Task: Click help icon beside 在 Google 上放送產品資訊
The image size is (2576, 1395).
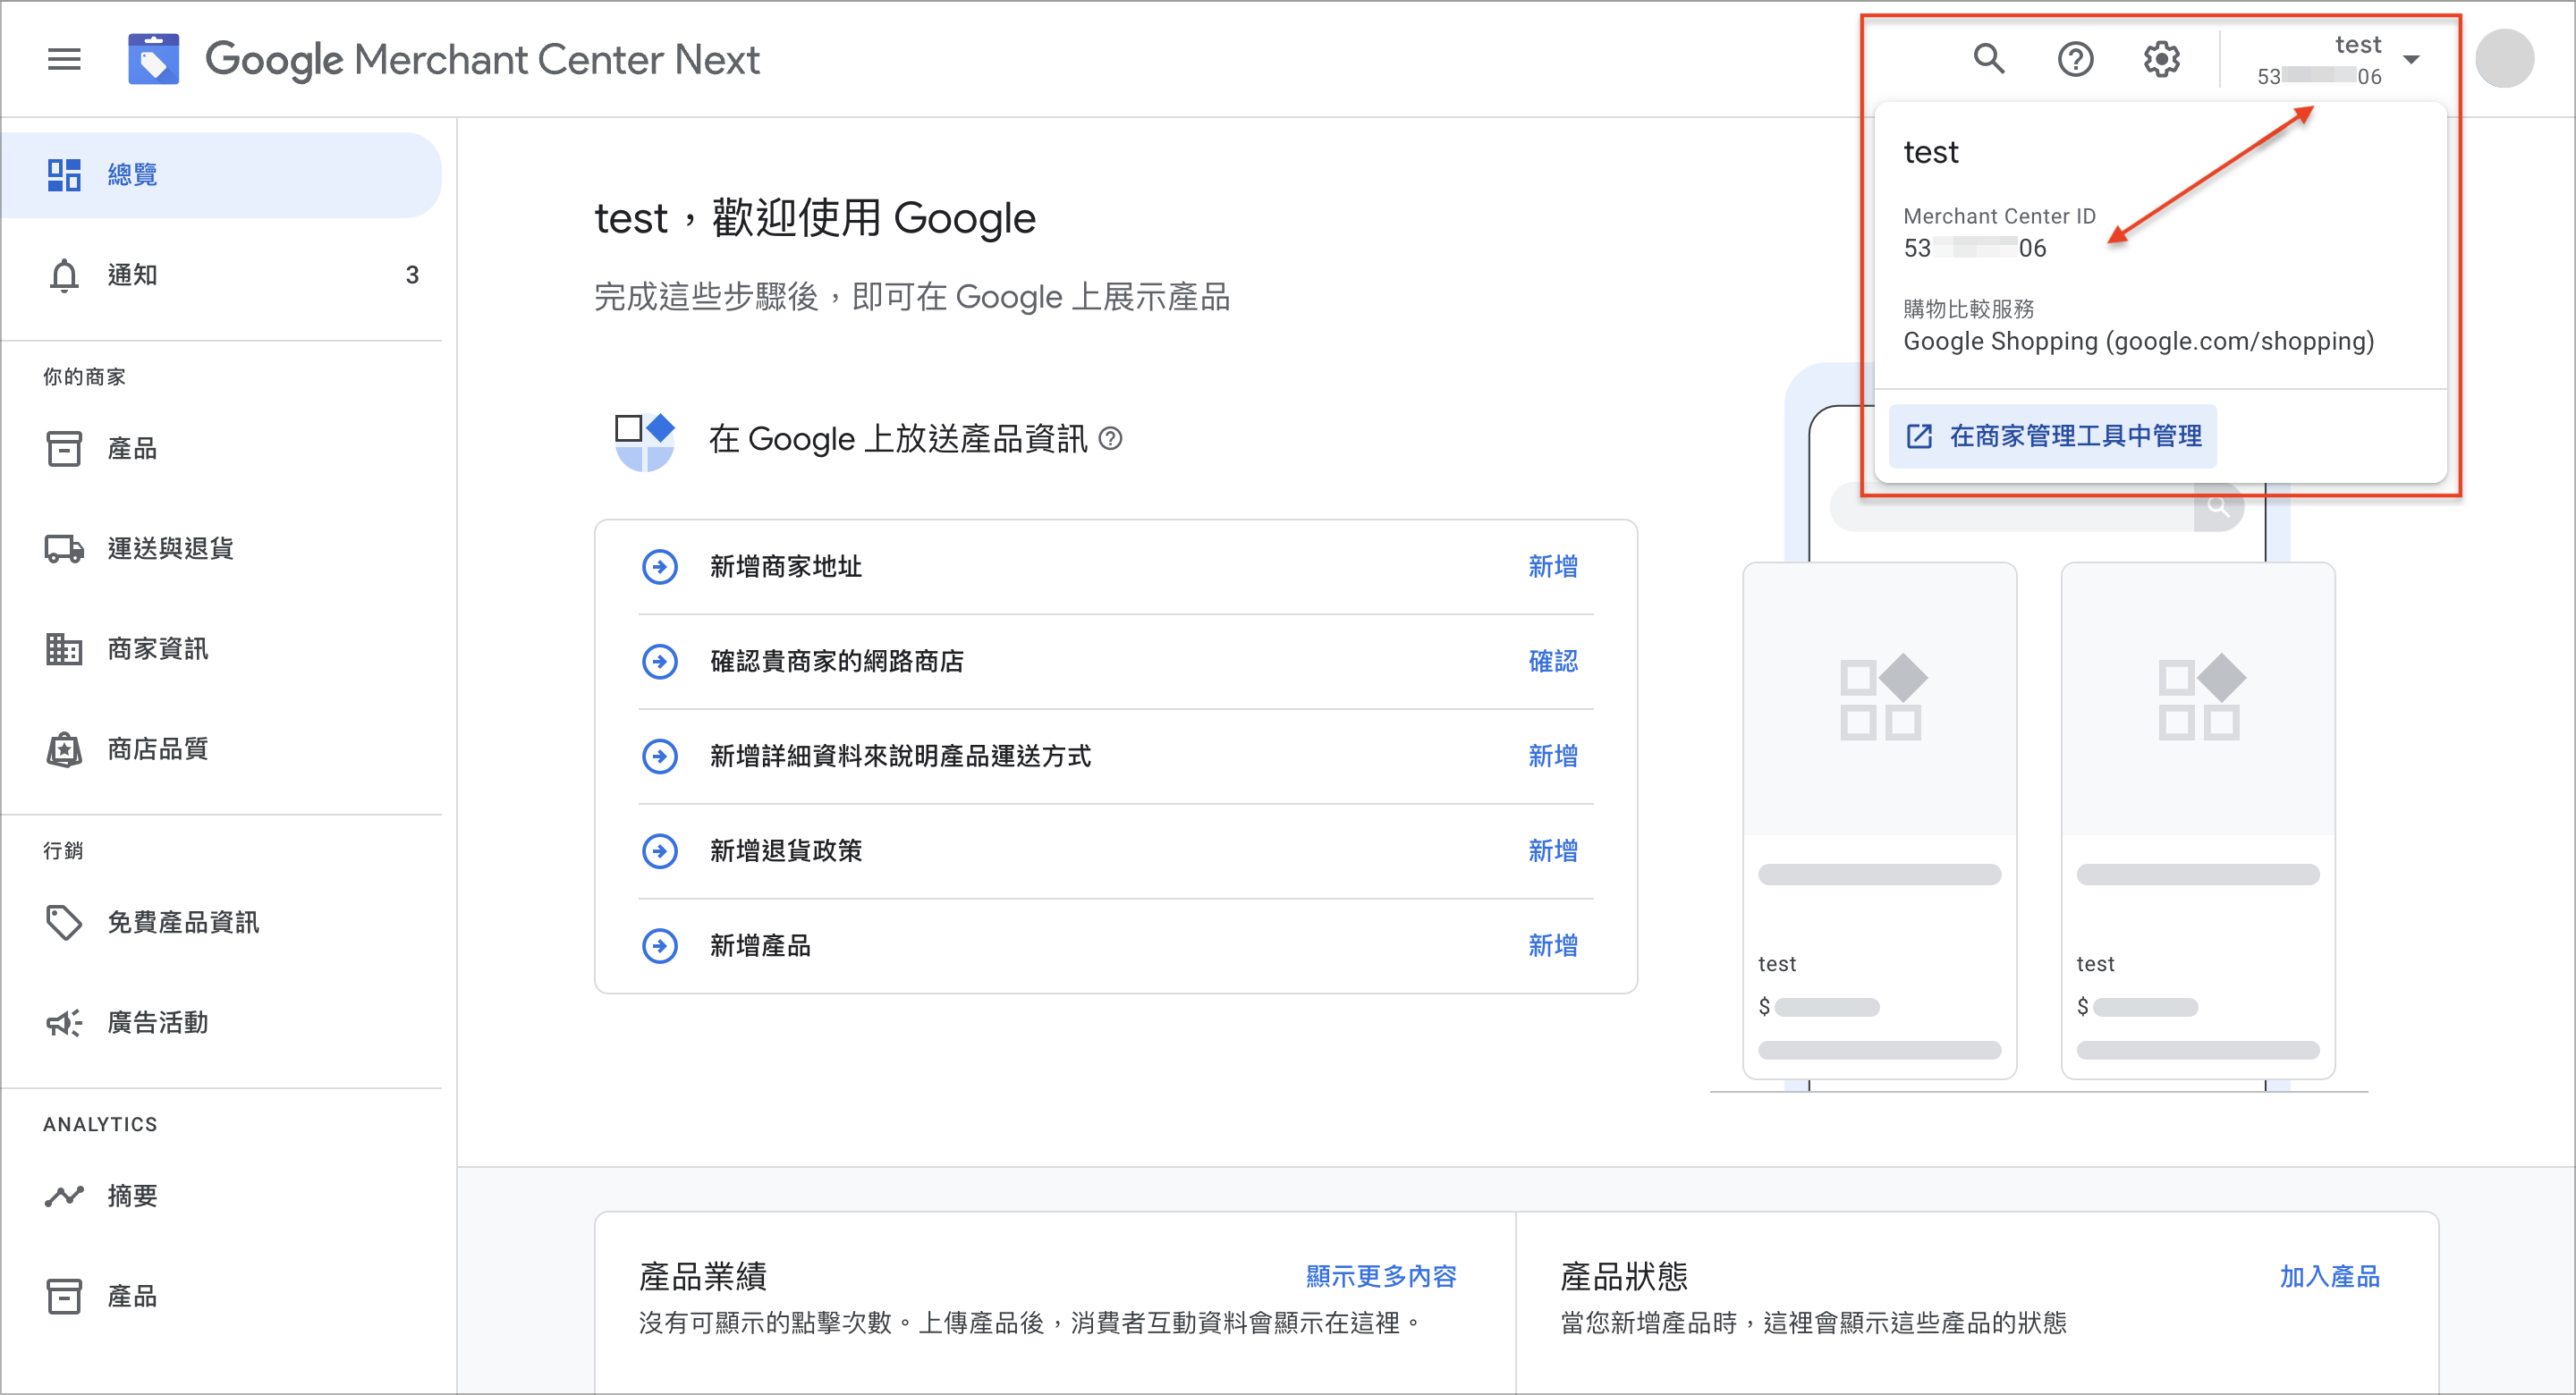Action: 1110,438
